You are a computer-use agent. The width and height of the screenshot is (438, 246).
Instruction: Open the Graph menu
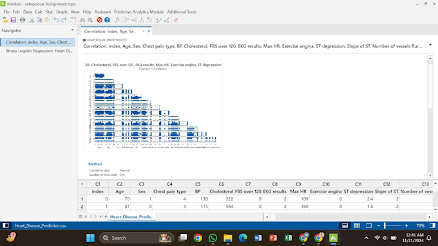(62, 12)
